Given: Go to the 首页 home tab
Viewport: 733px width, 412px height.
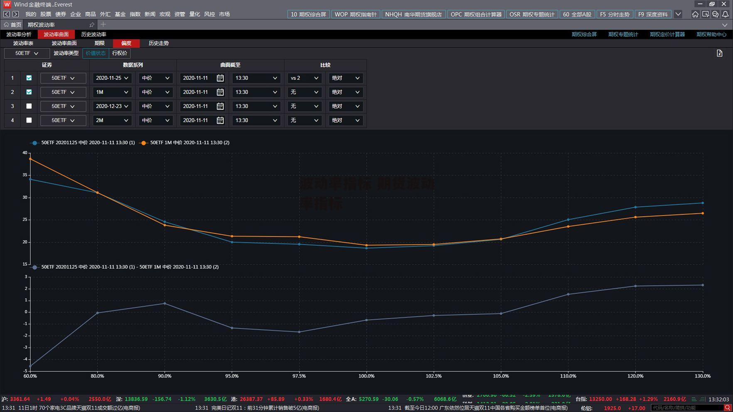Looking at the screenshot, I should coord(12,25).
